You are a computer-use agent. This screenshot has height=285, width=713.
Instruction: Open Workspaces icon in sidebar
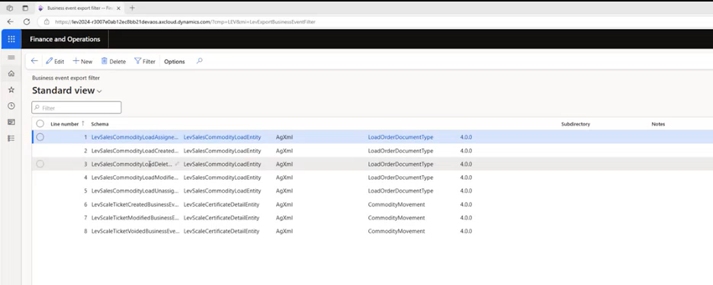pos(11,122)
